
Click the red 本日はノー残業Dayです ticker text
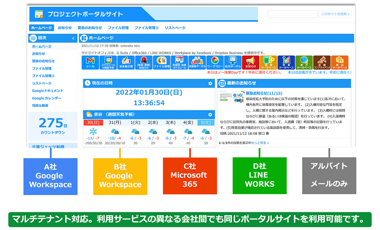(x=244, y=72)
